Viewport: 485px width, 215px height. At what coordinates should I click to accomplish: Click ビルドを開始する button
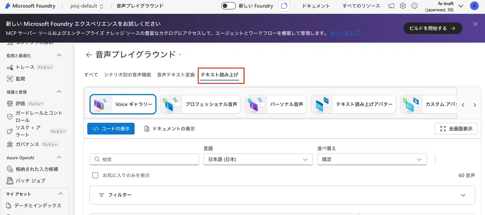pos(432,28)
